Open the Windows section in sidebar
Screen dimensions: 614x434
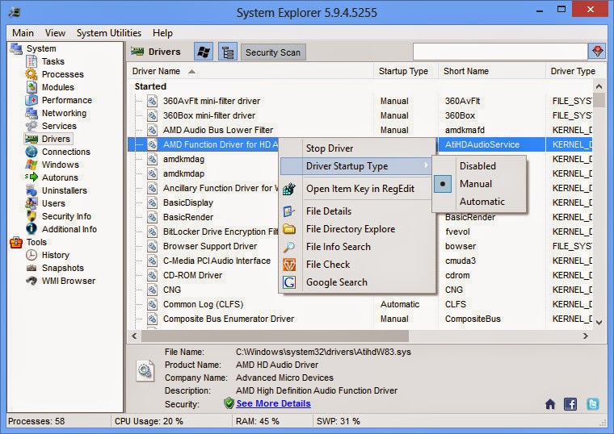point(61,165)
